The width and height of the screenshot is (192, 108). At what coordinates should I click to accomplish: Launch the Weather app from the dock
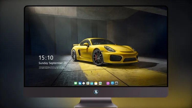tap(80, 83)
